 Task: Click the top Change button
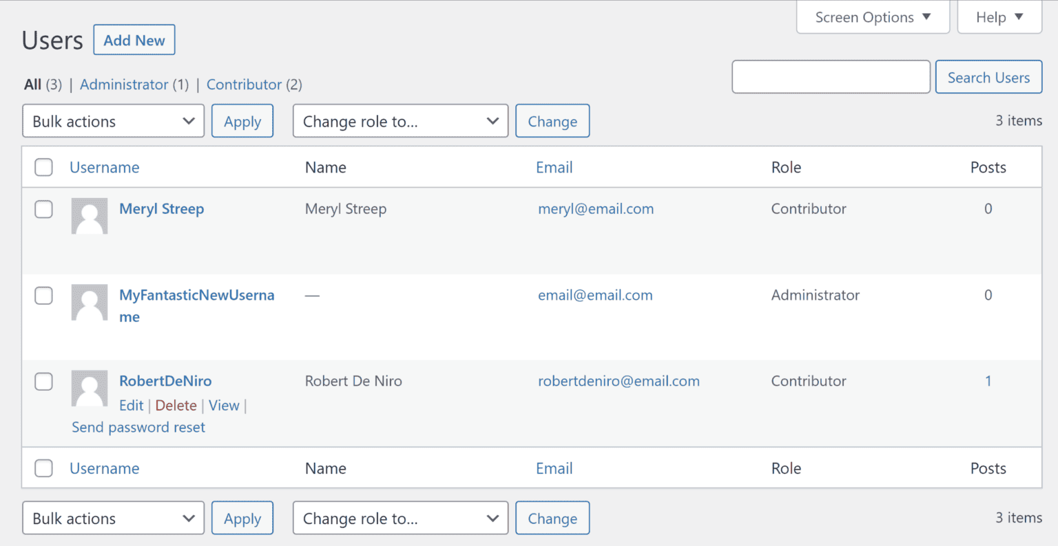552,121
